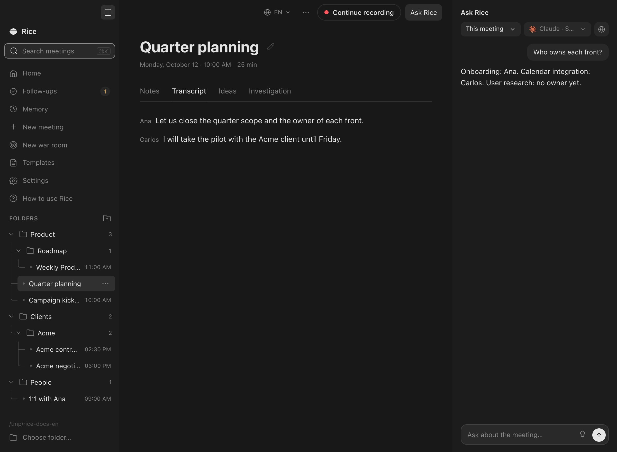Click the pencil icon to rename meeting
The width and height of the screenshot is (617, 452).
pyautogui.click(x=270, y=47)
